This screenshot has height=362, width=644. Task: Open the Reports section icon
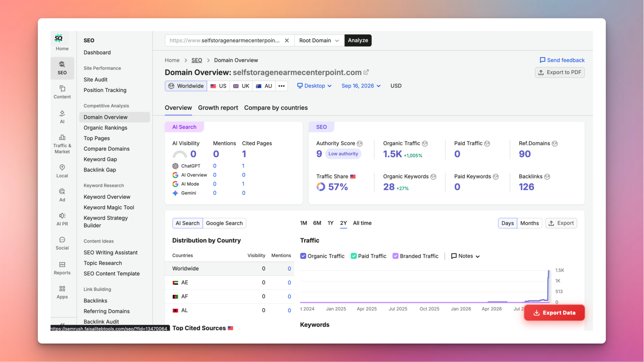pyautogui.click(x=62, y=268)
